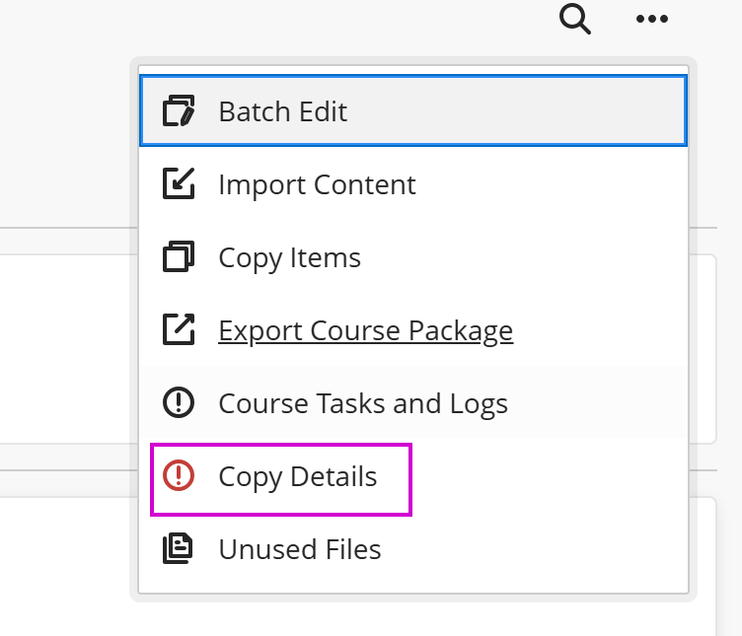
Task: Click the Unused Files document icon
Action: coord(178,548)
